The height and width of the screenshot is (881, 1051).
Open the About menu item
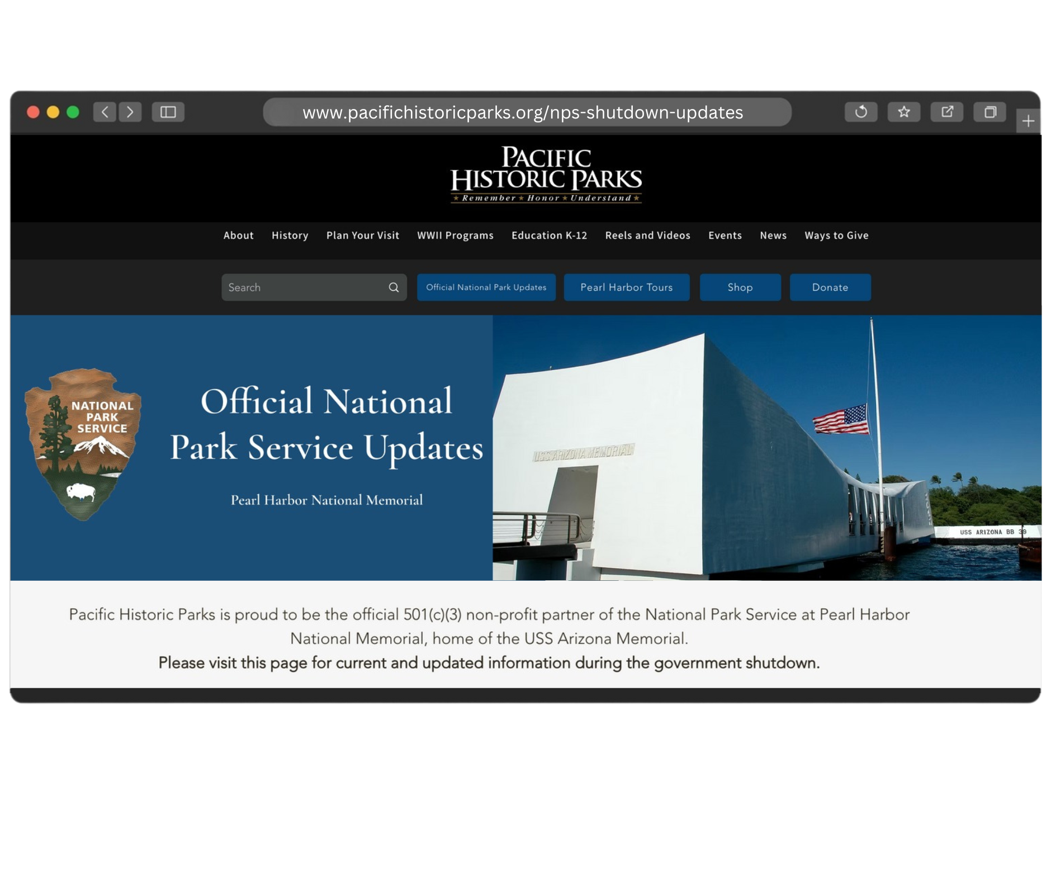238,235
